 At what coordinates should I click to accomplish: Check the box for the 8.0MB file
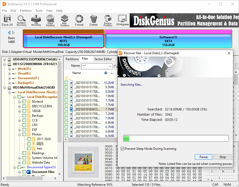tap(66, 91)
